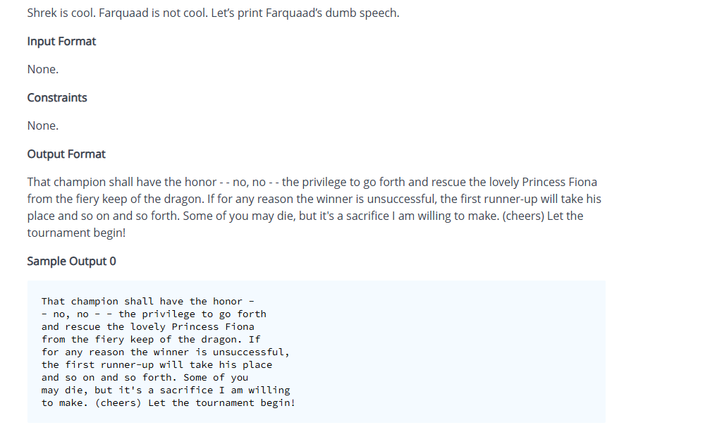Click the sample code line ending "the dragon. If"
The height and width of the screenshot is (425, 722).
pos(151,340)
